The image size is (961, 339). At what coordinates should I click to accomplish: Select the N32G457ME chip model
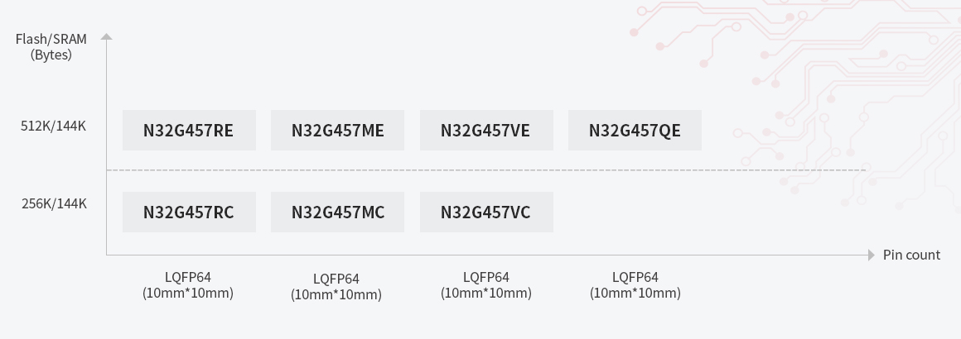tap(337, 131)
